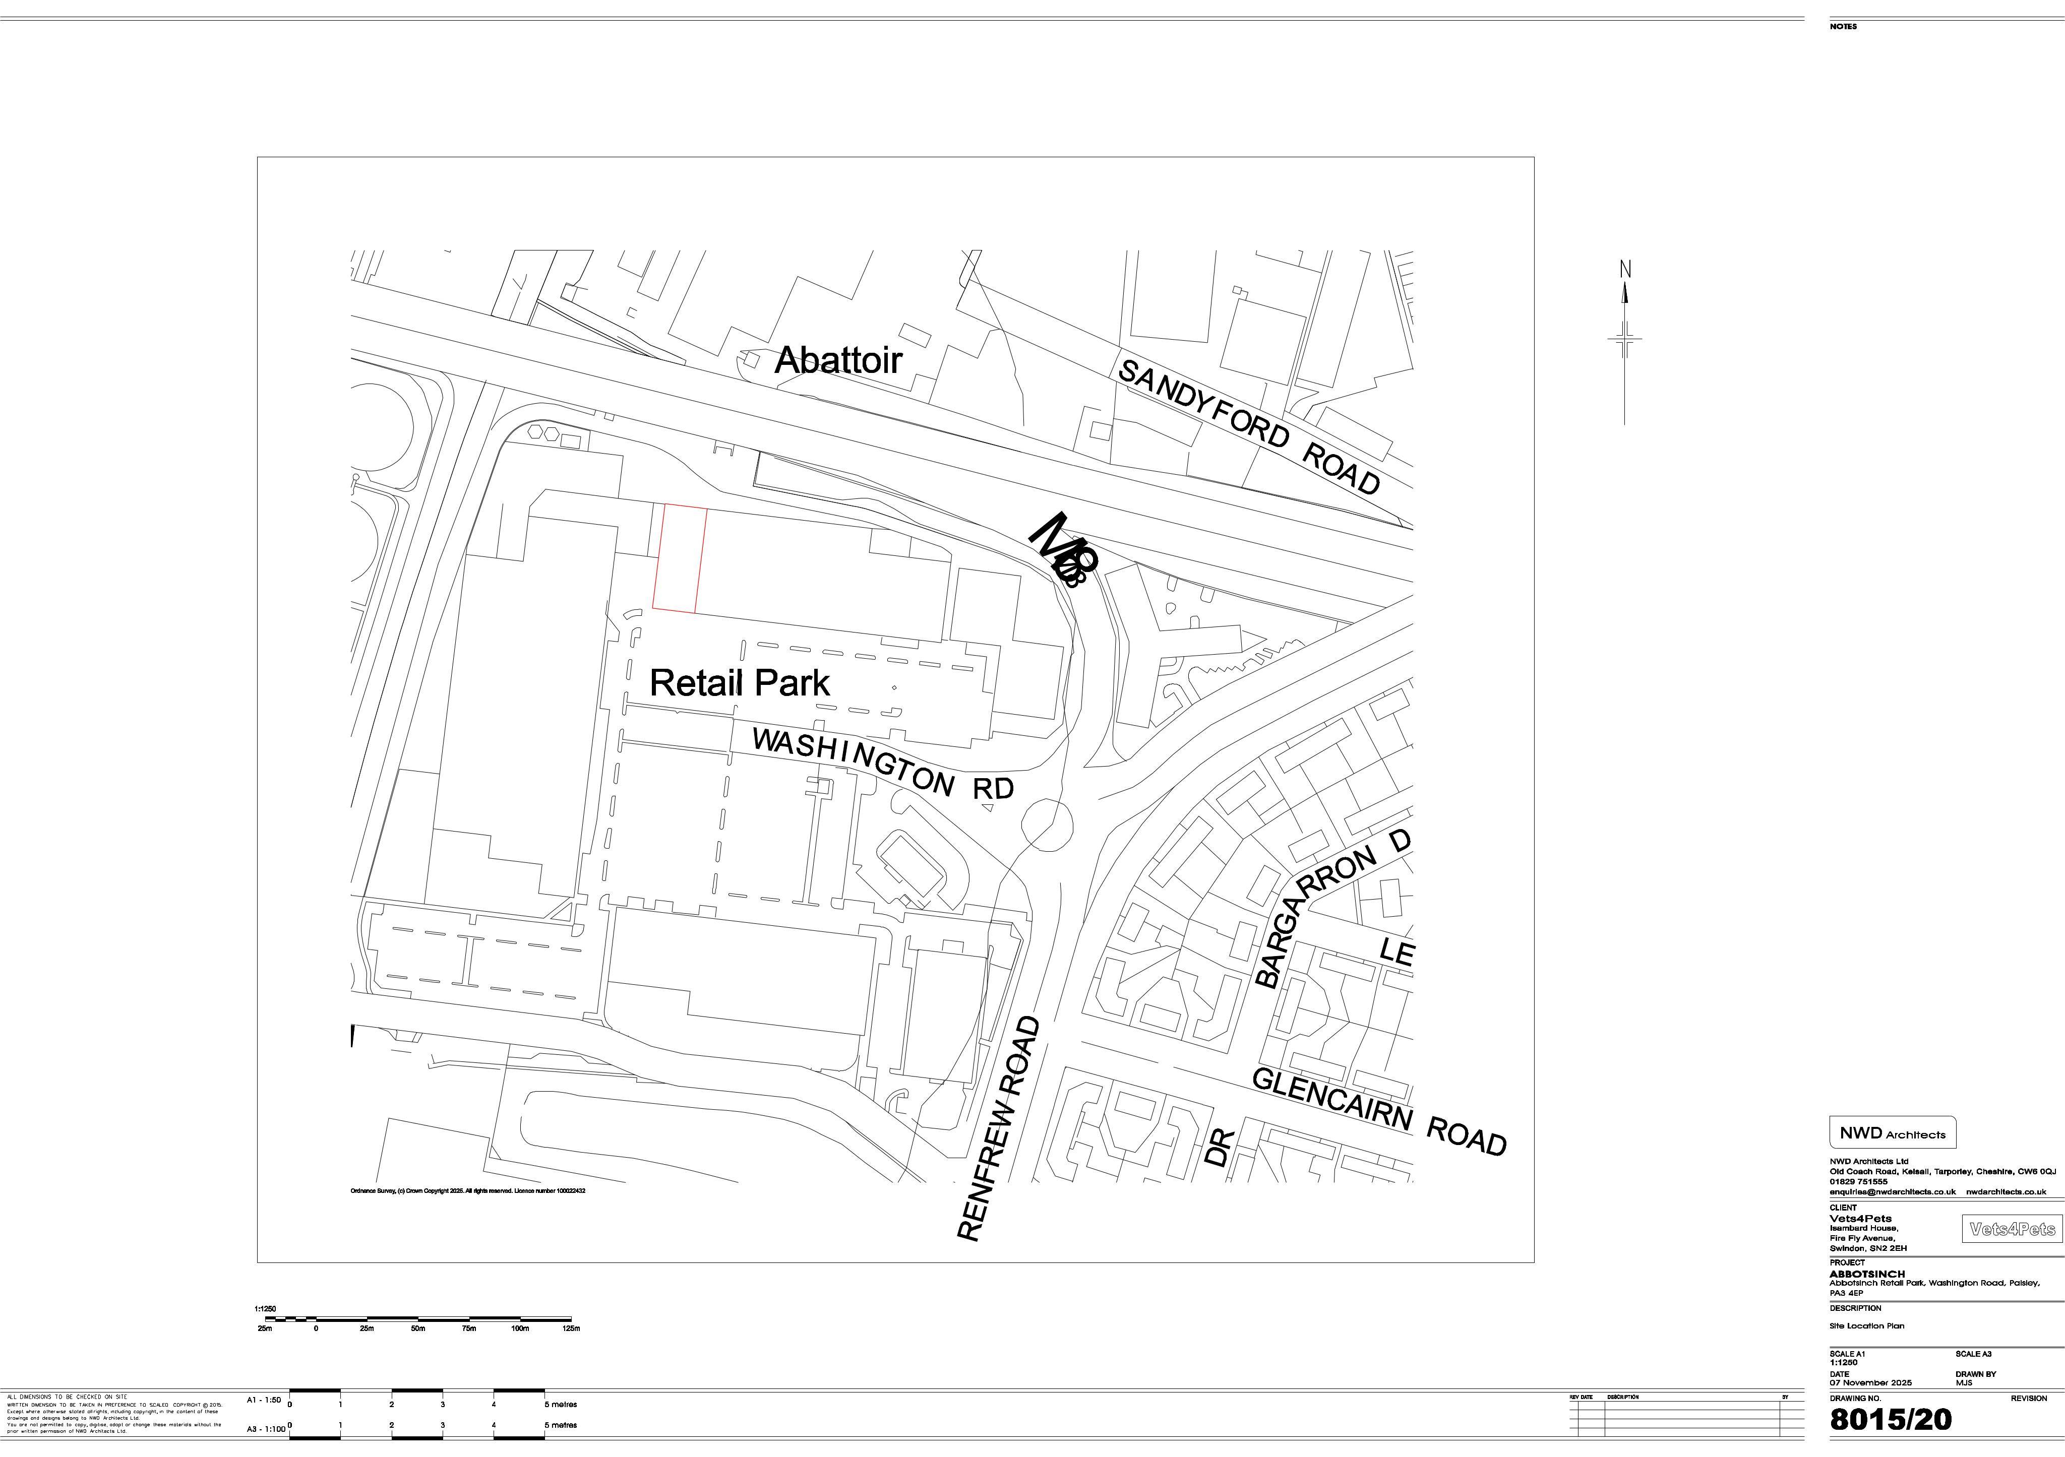Click the 'NOTES' heading at top right
Image resolution: width=2065 pixels, height=1457 pixels.
click(x=1843, y=26)
